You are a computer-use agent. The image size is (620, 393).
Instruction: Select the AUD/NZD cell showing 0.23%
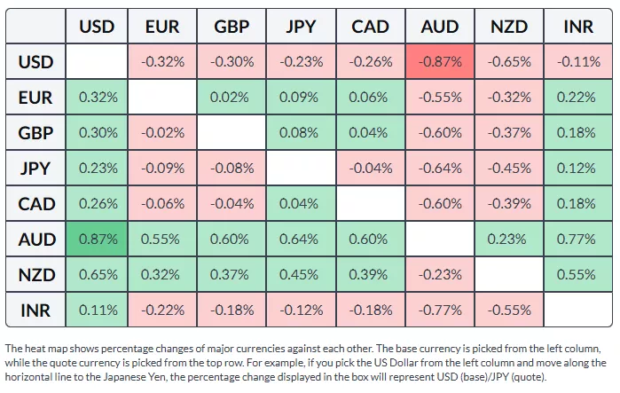pyautogui.click(x=510, y=240)
